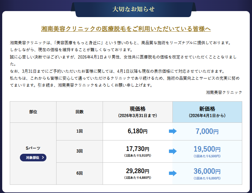Click the 湘南美容クリニック signature text
Screen dimensions: 252x193
tap(224, 92)
